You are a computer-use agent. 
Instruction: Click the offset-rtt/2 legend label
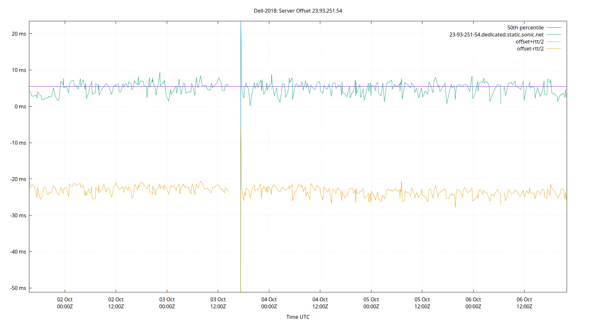coord(530,49)
